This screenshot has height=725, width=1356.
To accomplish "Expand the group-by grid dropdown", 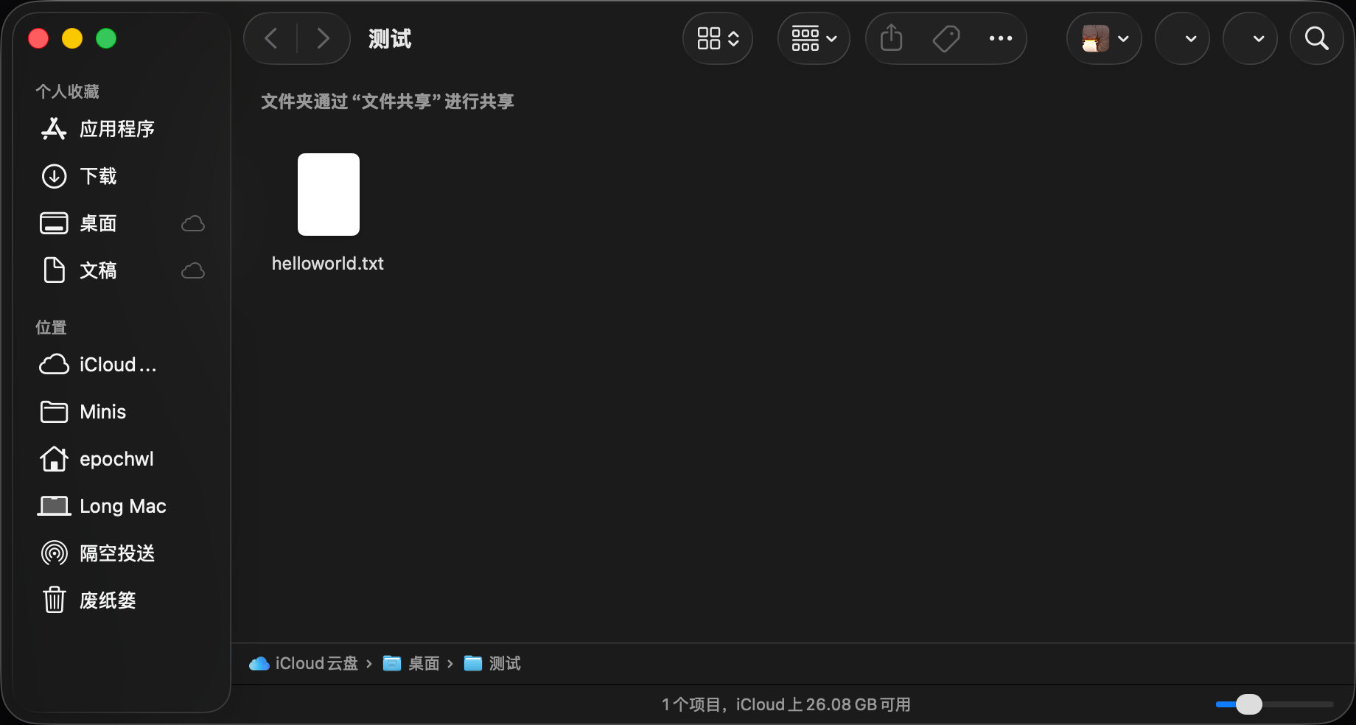I will (x=814, y=38).
